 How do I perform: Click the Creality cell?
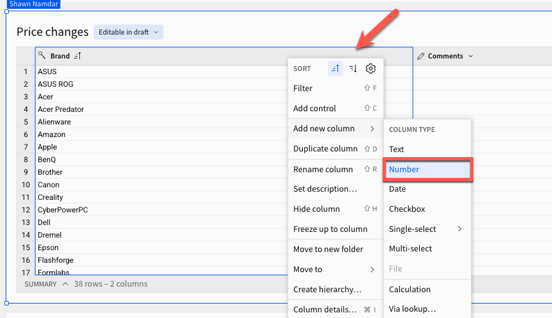(x=50, y=197)
